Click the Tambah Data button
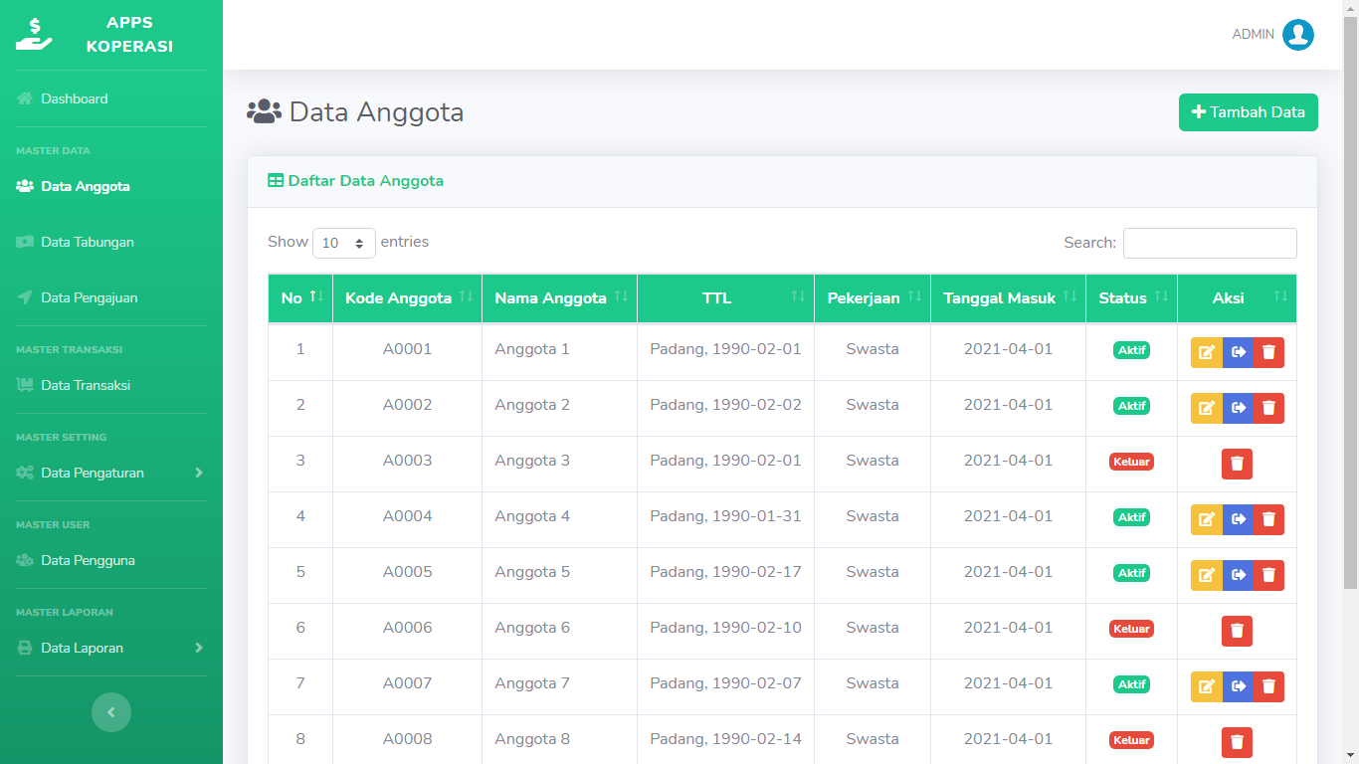The image size is (1359, 764). coord(1249,112)
